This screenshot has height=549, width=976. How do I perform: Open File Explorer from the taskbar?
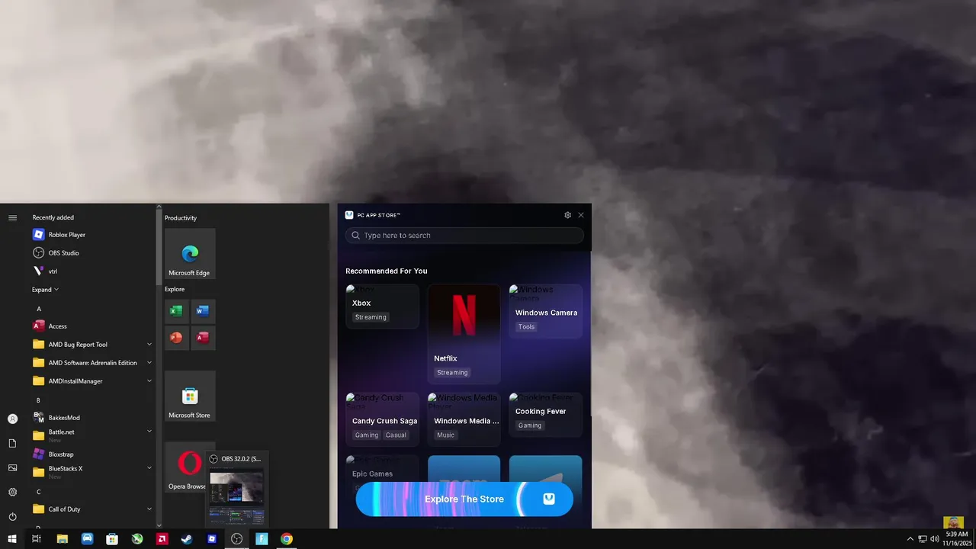pyautogui.click(x=63, y=539)
